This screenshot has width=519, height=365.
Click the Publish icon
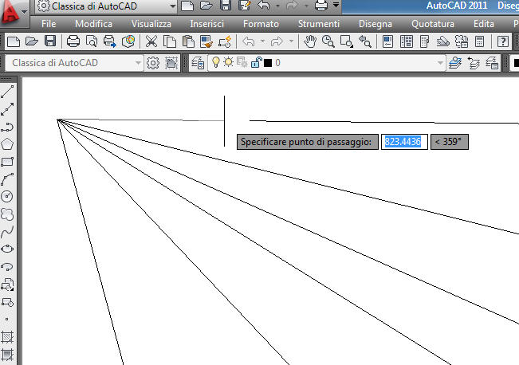[109, 41]
